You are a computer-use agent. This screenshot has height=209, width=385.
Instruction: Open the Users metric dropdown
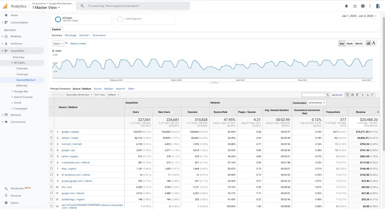pyautogui.click(x=58, y=44)
